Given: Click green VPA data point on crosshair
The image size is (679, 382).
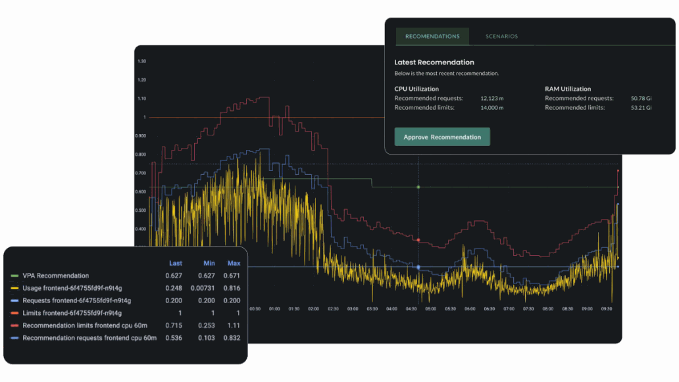Looking at the screenshot, I should (x=418, y=187).
